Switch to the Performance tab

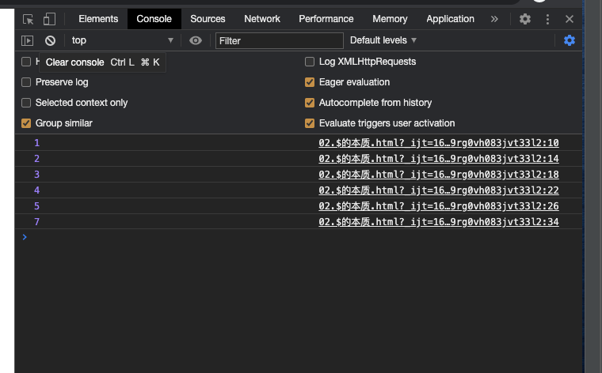click(x=326, y=19)
